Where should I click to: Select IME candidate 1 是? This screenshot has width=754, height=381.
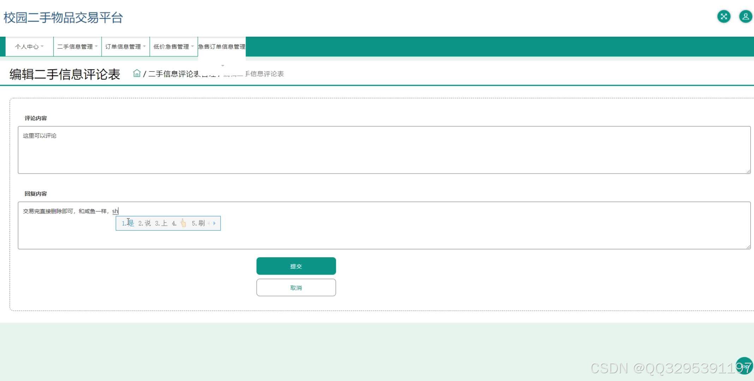pos(128,223)
